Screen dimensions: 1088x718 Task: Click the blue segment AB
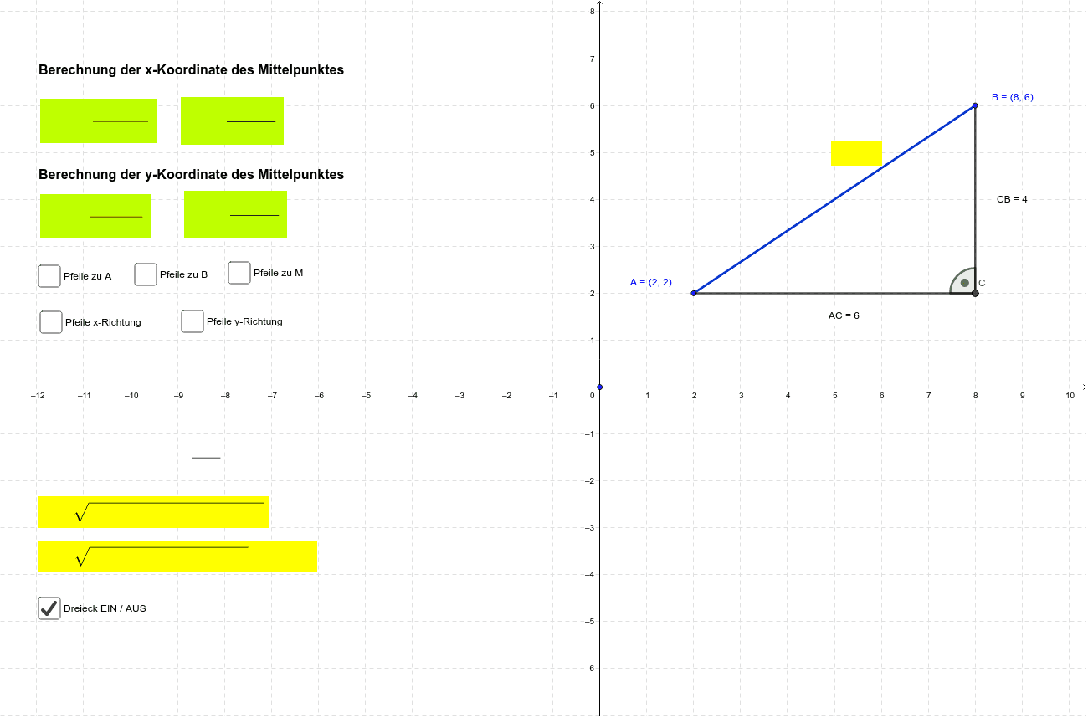click(834, 199)
